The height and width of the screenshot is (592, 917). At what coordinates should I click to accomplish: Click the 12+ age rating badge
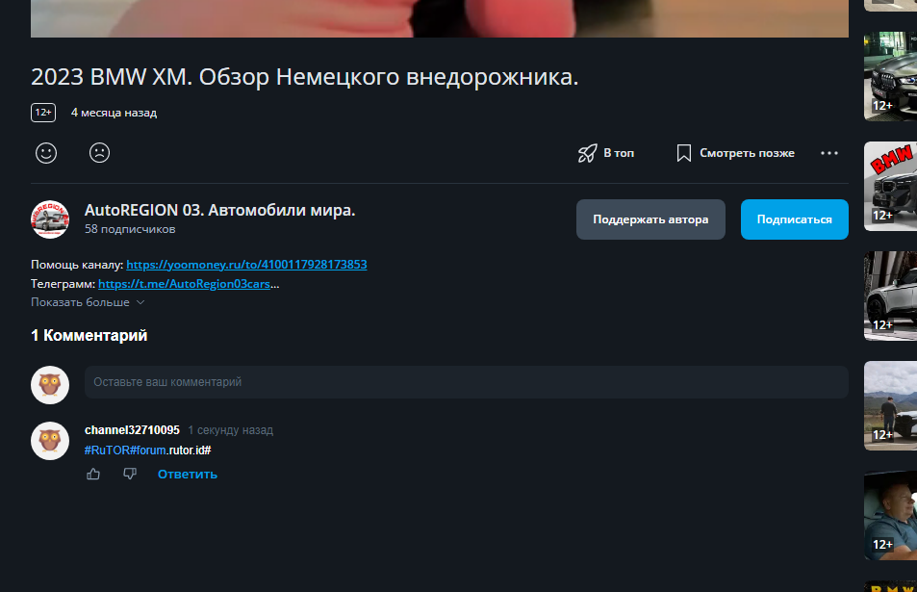tap(43, 113)
